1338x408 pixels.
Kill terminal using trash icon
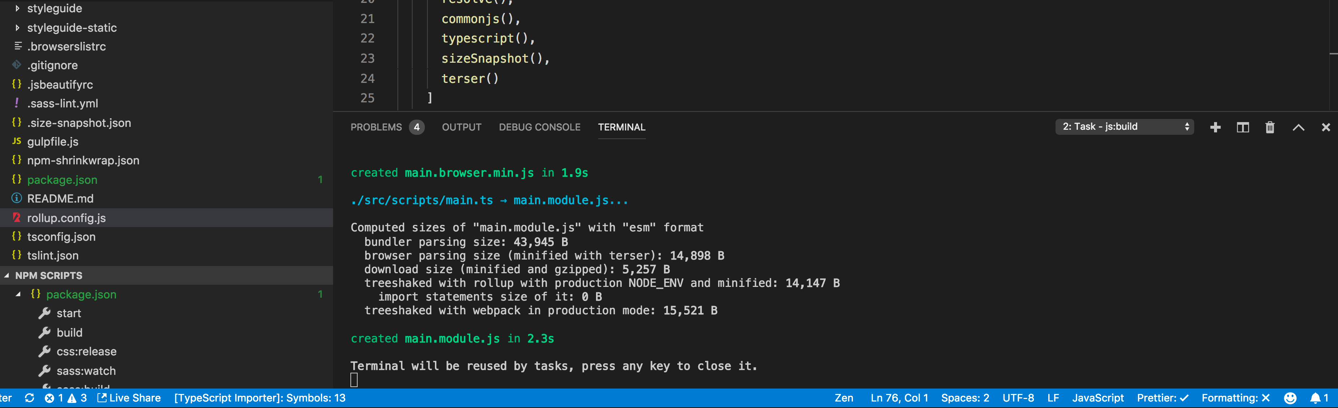[1269, 128]
